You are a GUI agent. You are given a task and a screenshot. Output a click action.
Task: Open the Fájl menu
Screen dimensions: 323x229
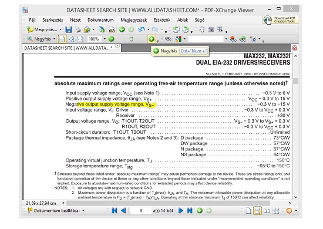pos(32,20)
